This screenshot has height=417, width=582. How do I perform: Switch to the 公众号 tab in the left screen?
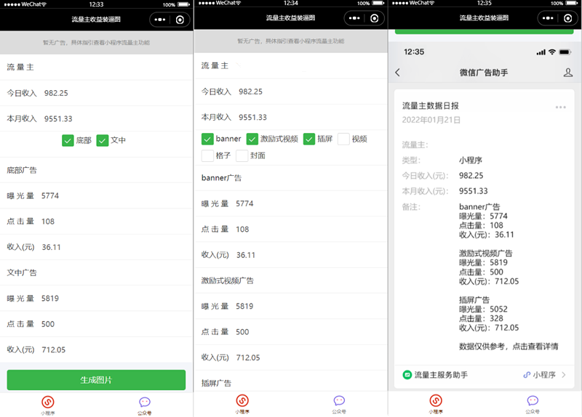click(145, 404)
